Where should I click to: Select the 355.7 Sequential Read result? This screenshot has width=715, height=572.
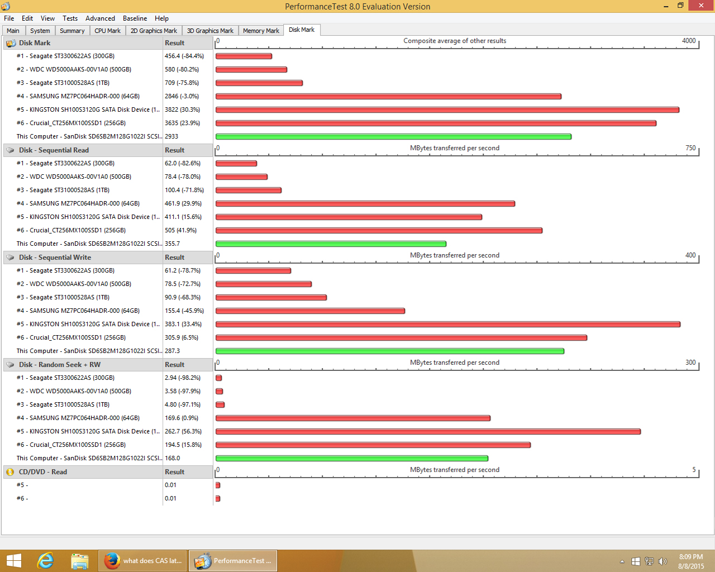point(173,244)
